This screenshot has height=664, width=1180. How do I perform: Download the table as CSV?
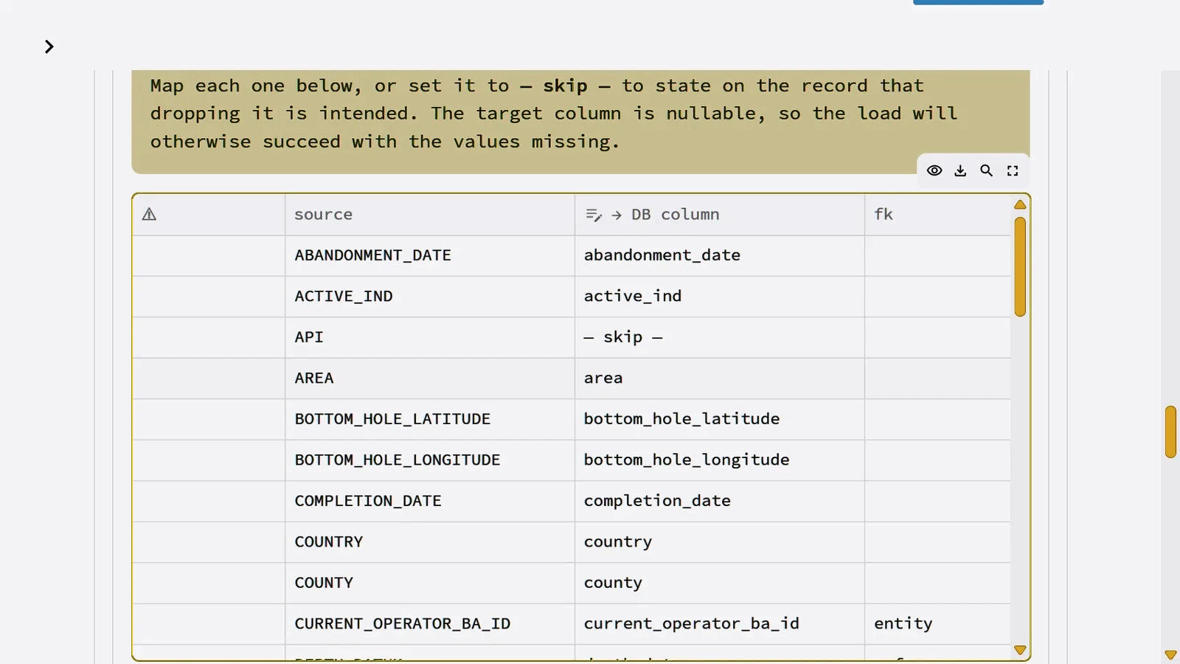(x=960, y=170)
